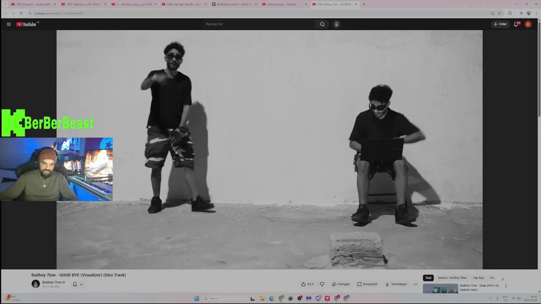Switch to Young RZ browser tab
This screenshot has width=541, height=304.
pos(33,4)
